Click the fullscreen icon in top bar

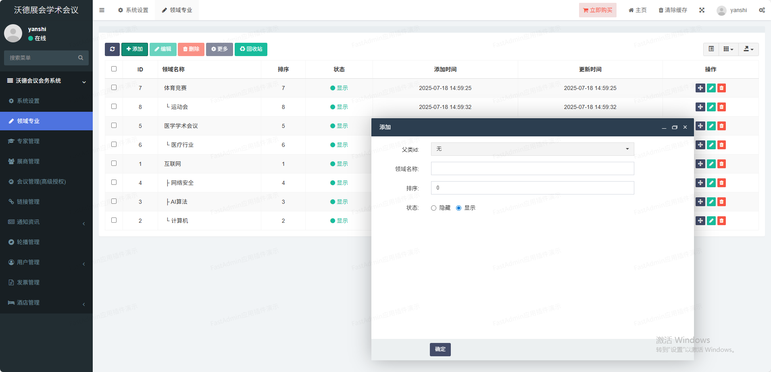point(702,10)
